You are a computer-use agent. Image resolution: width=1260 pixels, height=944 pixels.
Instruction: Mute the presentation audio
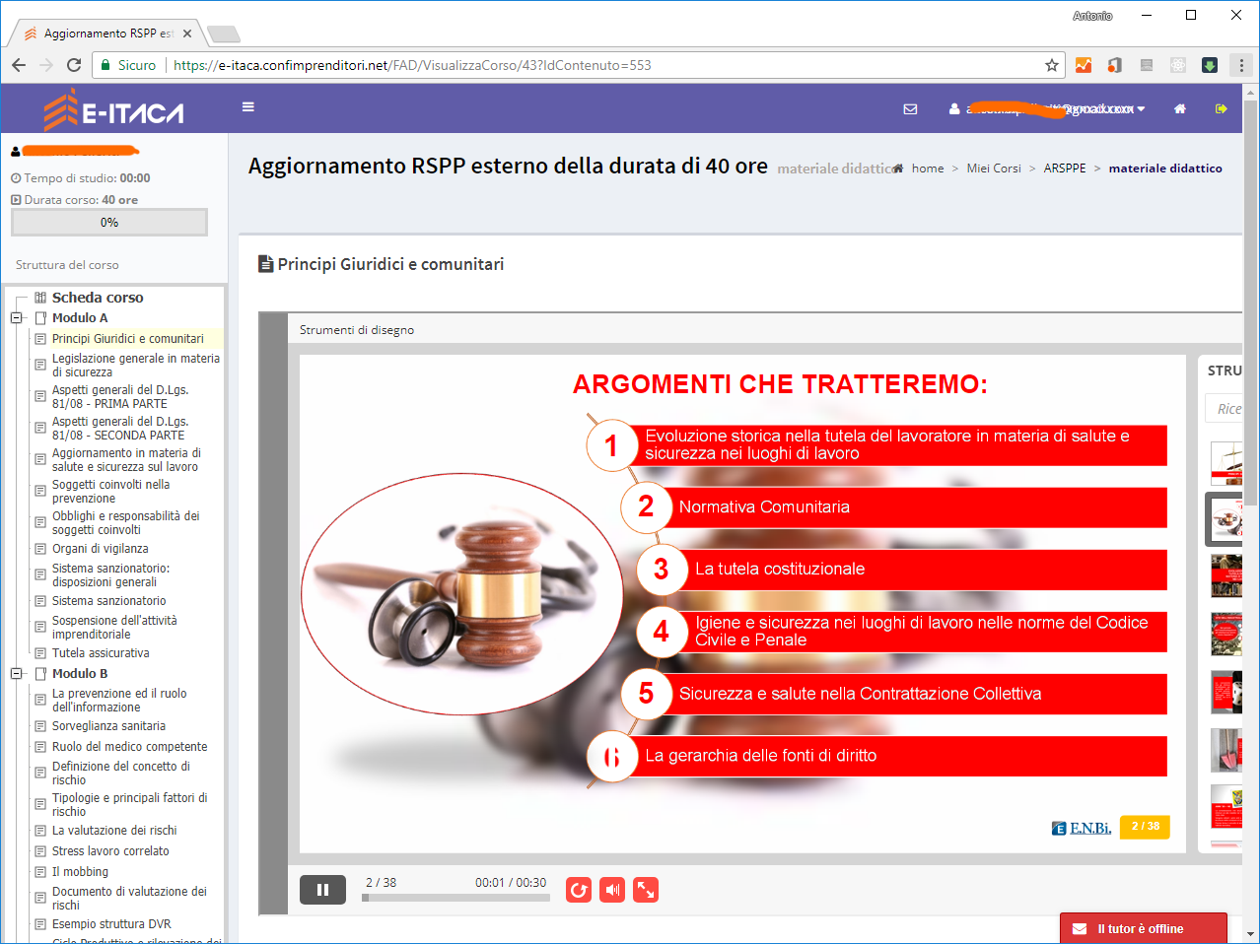pyautogui.click(x=612, y=890)
